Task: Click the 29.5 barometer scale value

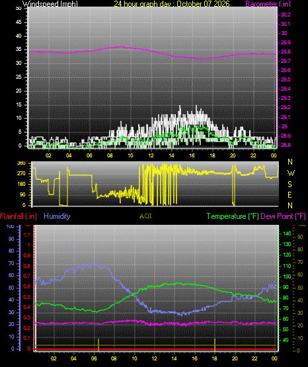Action: click(x=286, y=79)
